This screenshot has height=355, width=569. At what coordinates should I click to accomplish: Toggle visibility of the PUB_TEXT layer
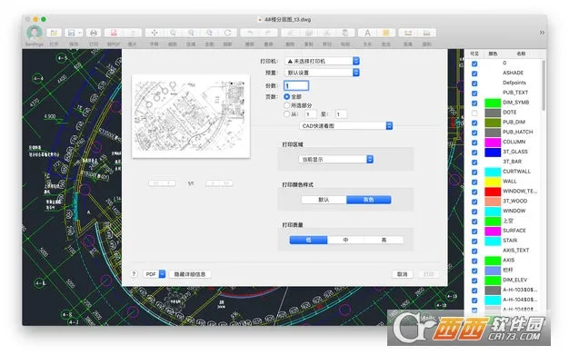click(474, 93)
